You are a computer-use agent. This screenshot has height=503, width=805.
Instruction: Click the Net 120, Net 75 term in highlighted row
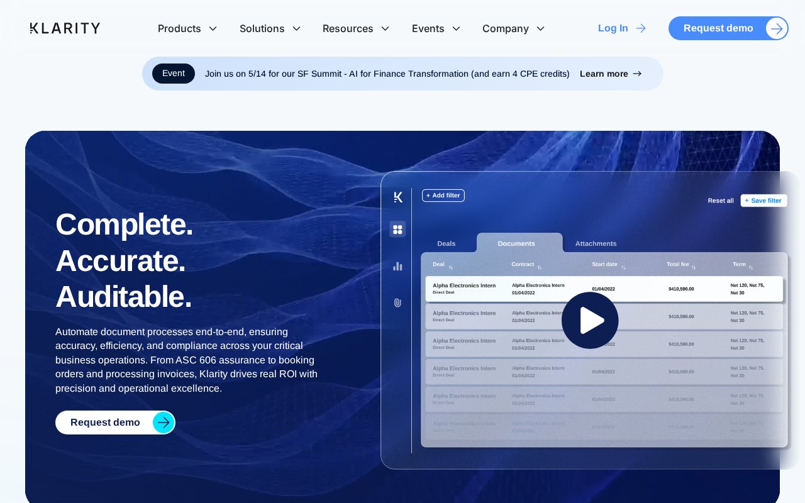point(747,289)
